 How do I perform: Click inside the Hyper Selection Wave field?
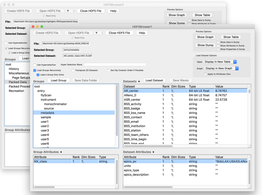[115, 65]
